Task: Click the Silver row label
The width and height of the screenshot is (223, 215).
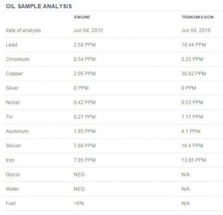Action: coord(12,88)
